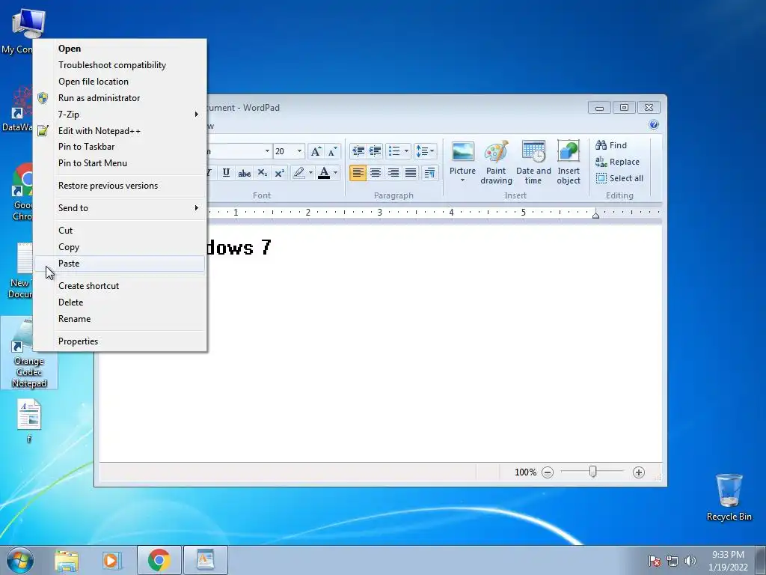Click in the WordPad document text area
The height and width of the screenshot is (575, 766).
[x=381, y=342]
